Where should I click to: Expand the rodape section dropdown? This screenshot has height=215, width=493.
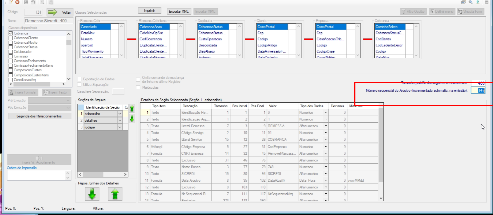(120, 127)
